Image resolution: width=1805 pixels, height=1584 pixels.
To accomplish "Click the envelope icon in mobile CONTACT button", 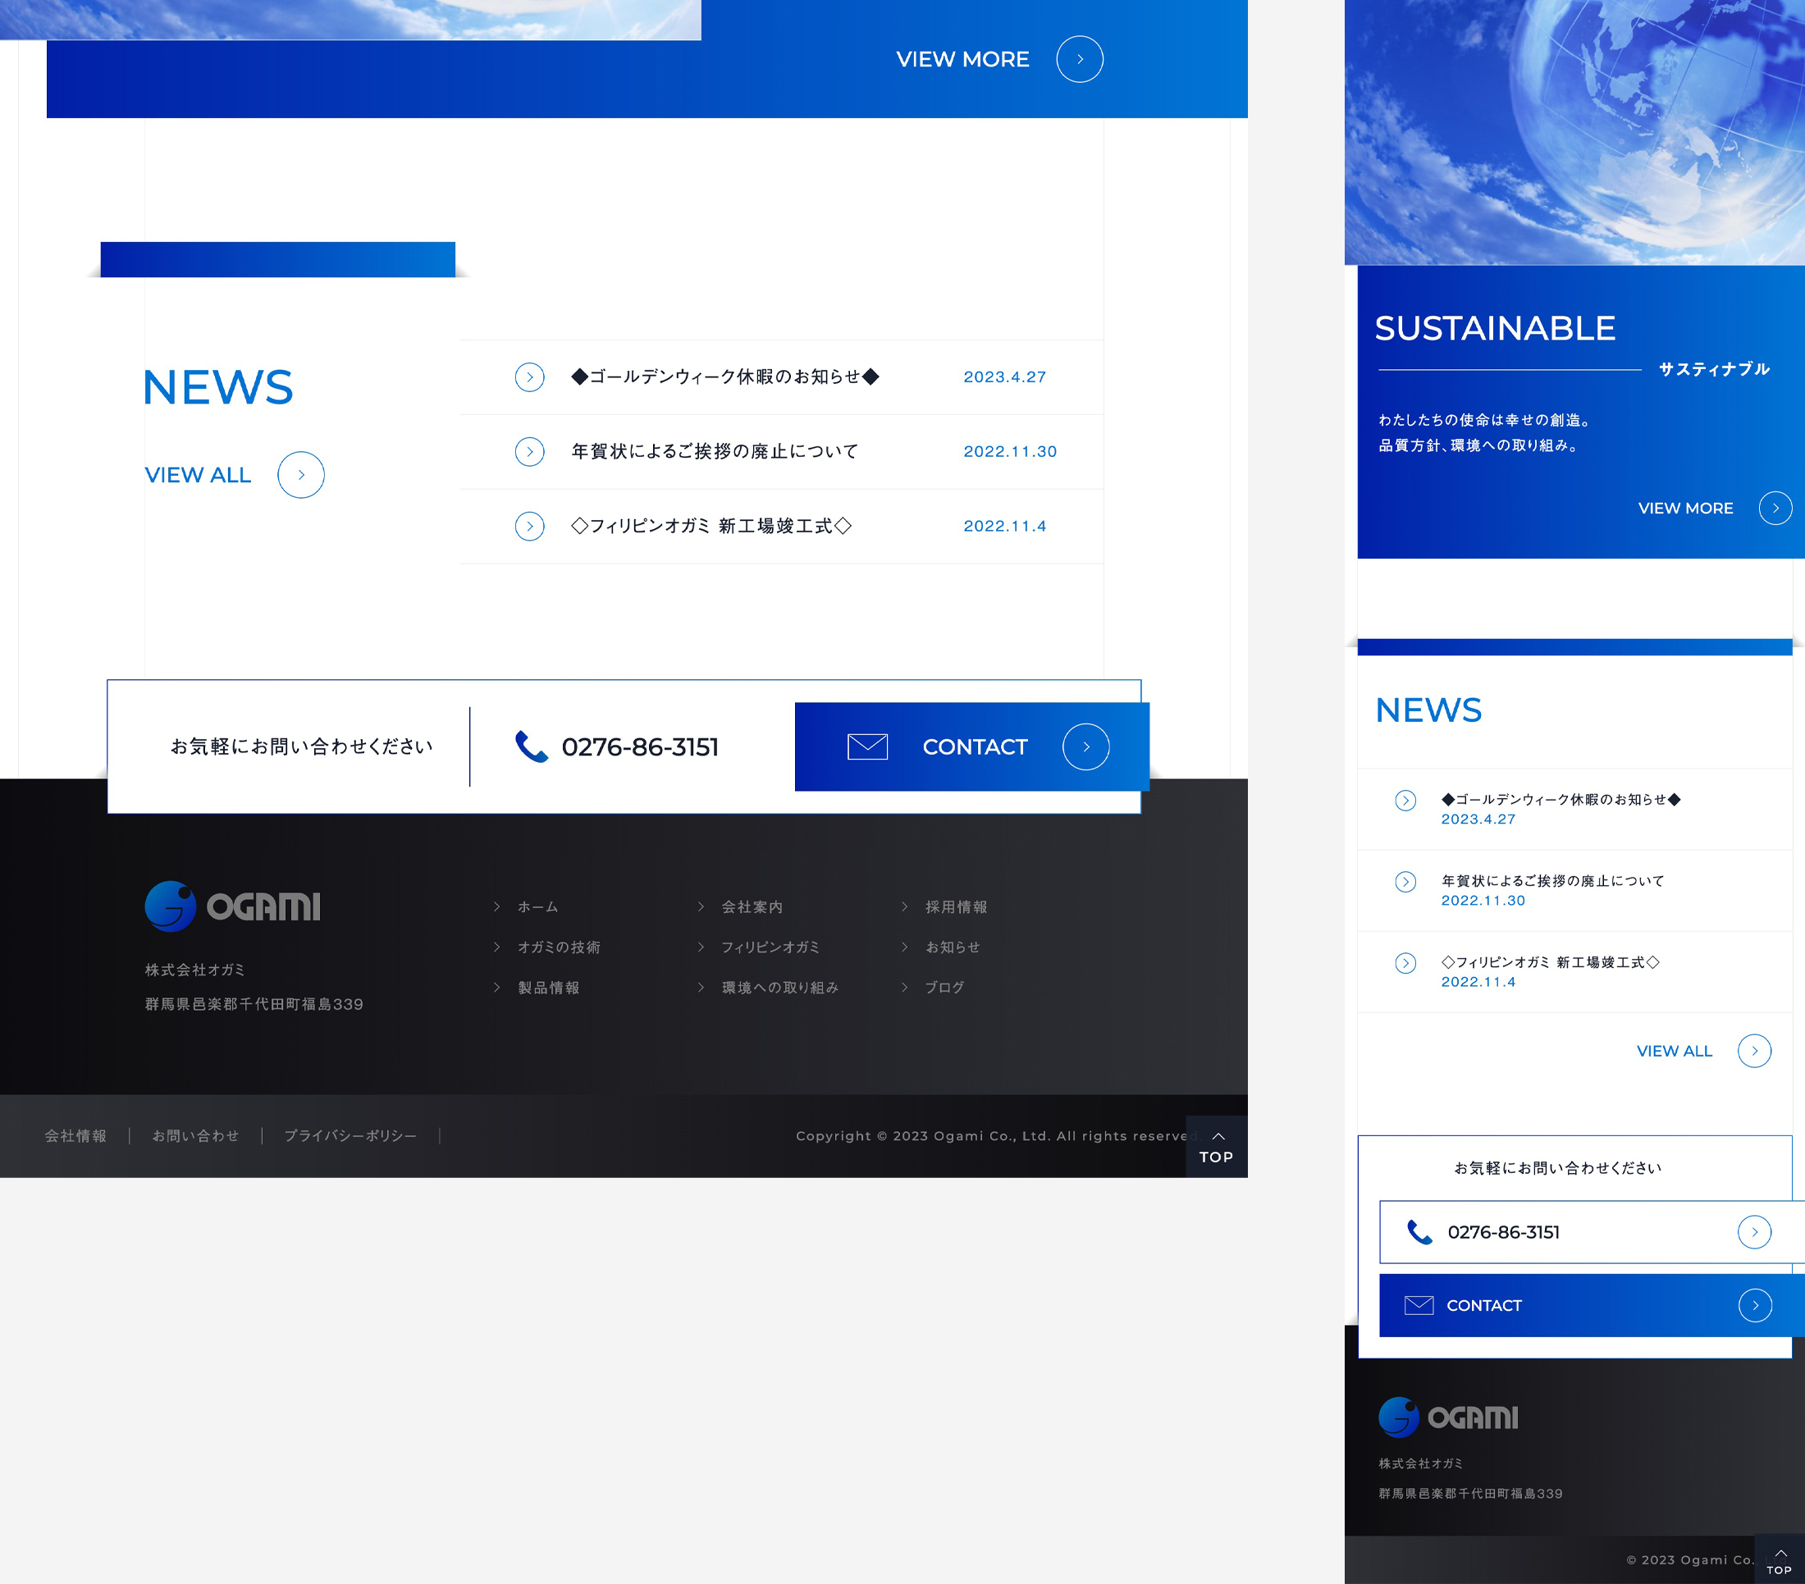I will [x=1419, y=1305].
